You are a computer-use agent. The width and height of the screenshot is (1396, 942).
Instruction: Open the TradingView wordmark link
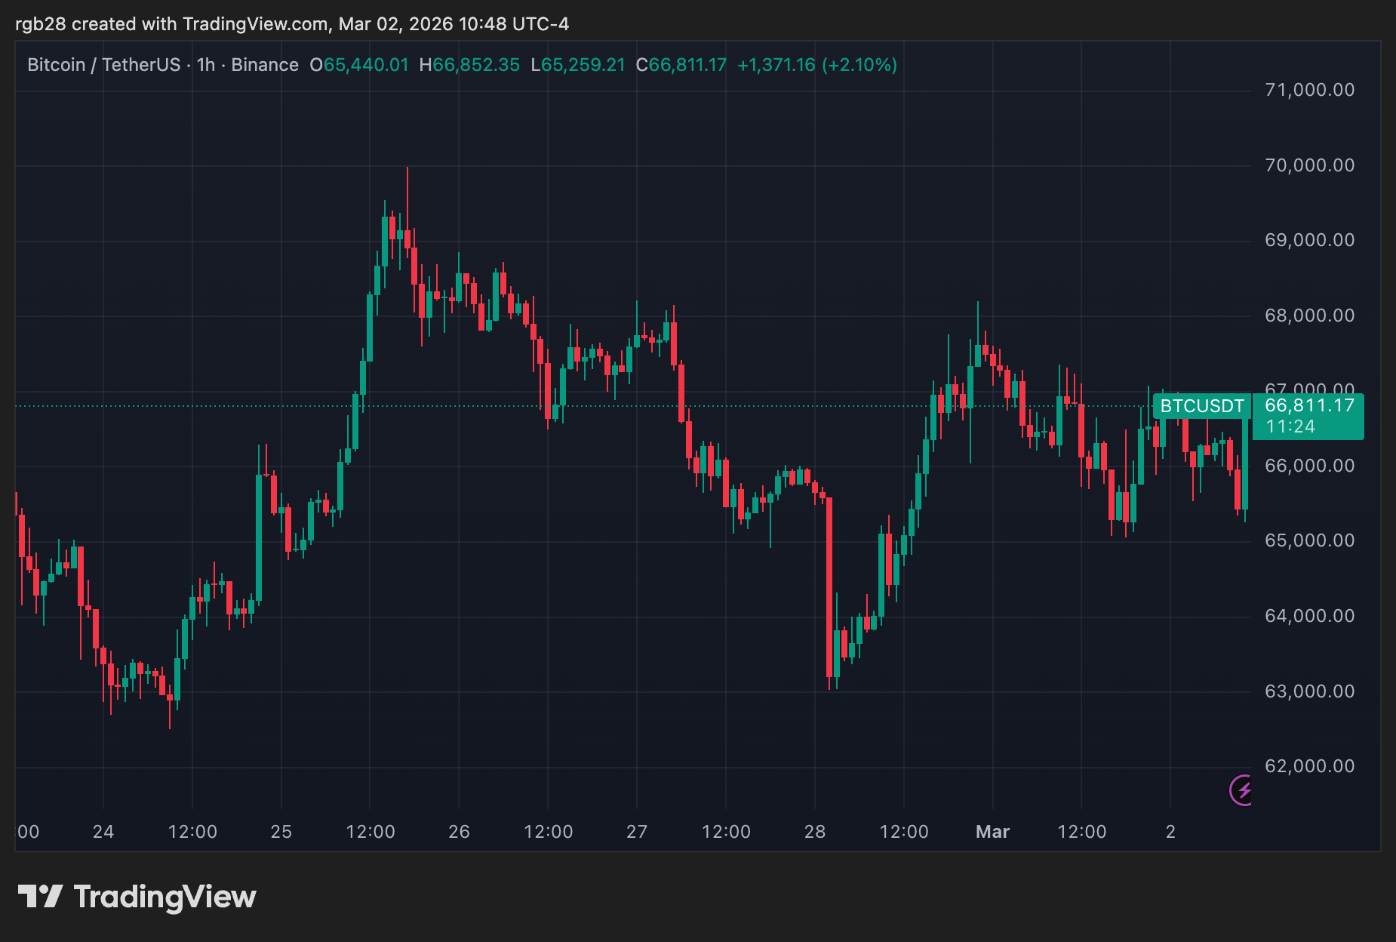(x=165, y=897)
